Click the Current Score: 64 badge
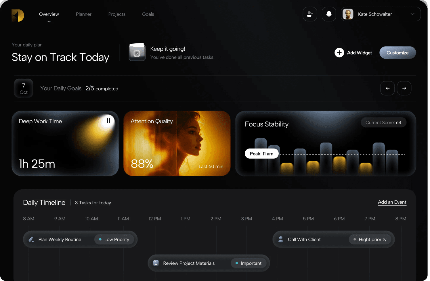 (x=383, y=122)
